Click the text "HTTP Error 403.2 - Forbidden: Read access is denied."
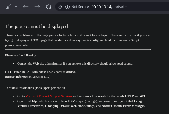This screenshot has height=114, width=169. (x=40, y=72)
